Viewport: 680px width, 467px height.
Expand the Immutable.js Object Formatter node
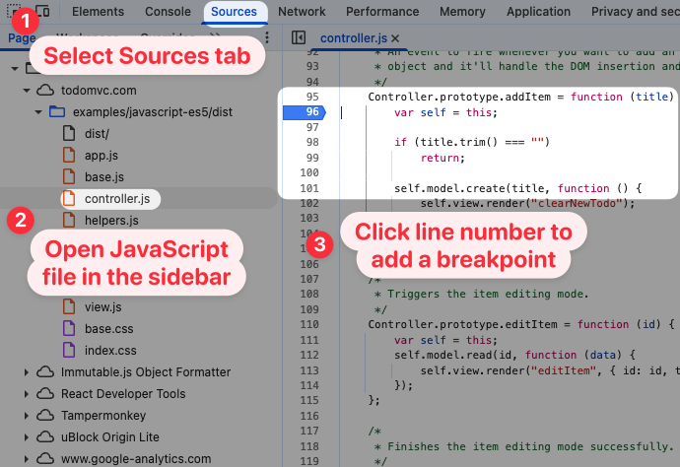(27, 372)
